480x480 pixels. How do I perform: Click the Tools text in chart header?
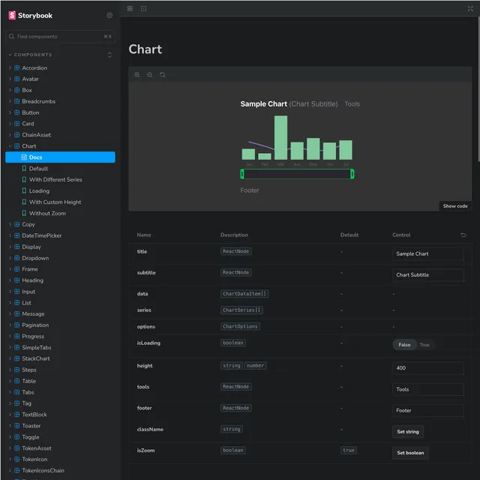click(x=352, y=104)
